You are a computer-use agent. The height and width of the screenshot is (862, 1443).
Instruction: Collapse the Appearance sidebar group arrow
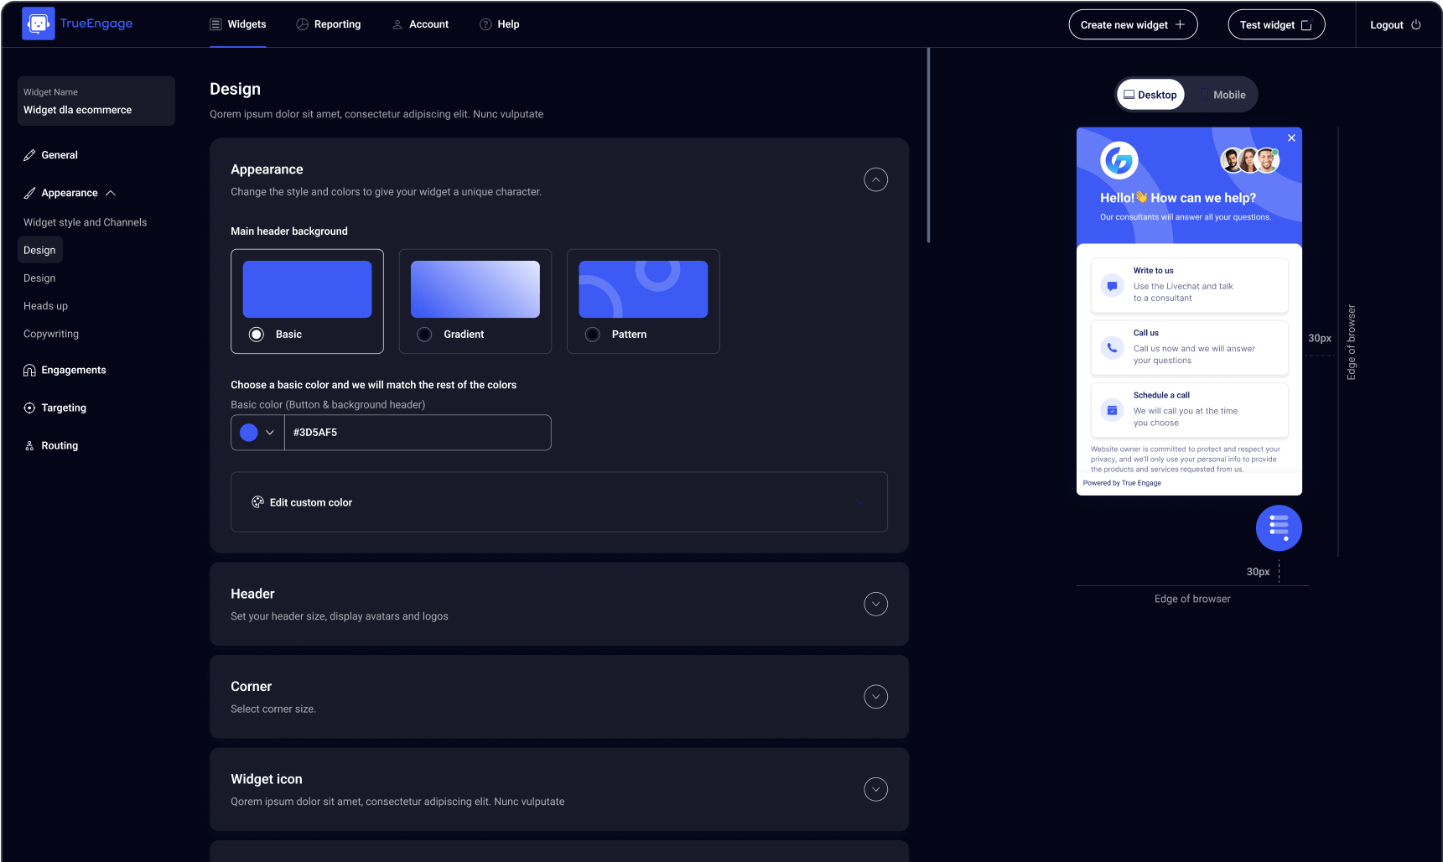coord(111,193)
